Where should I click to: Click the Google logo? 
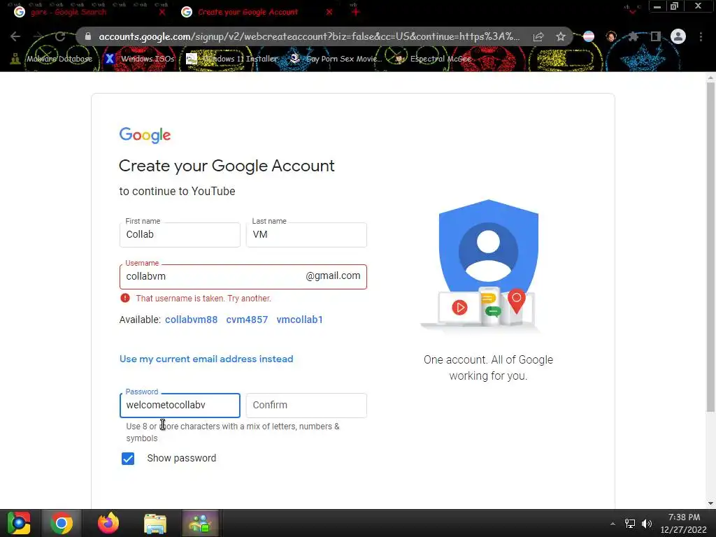(145, 135)
